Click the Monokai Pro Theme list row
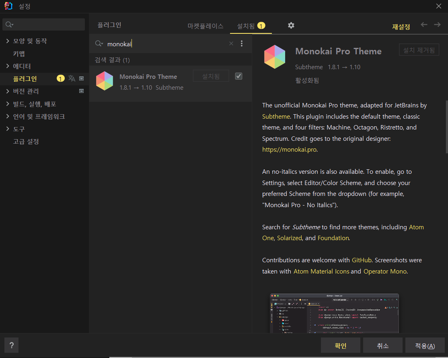 pyautogui.click(x=171, y=83)
